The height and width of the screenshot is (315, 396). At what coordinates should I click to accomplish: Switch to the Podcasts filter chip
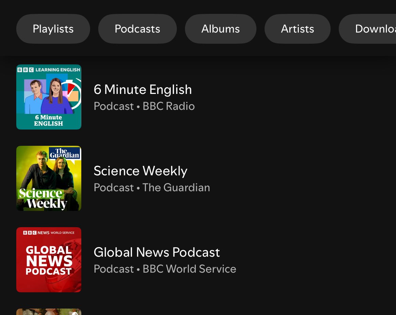tap(138, 29)
